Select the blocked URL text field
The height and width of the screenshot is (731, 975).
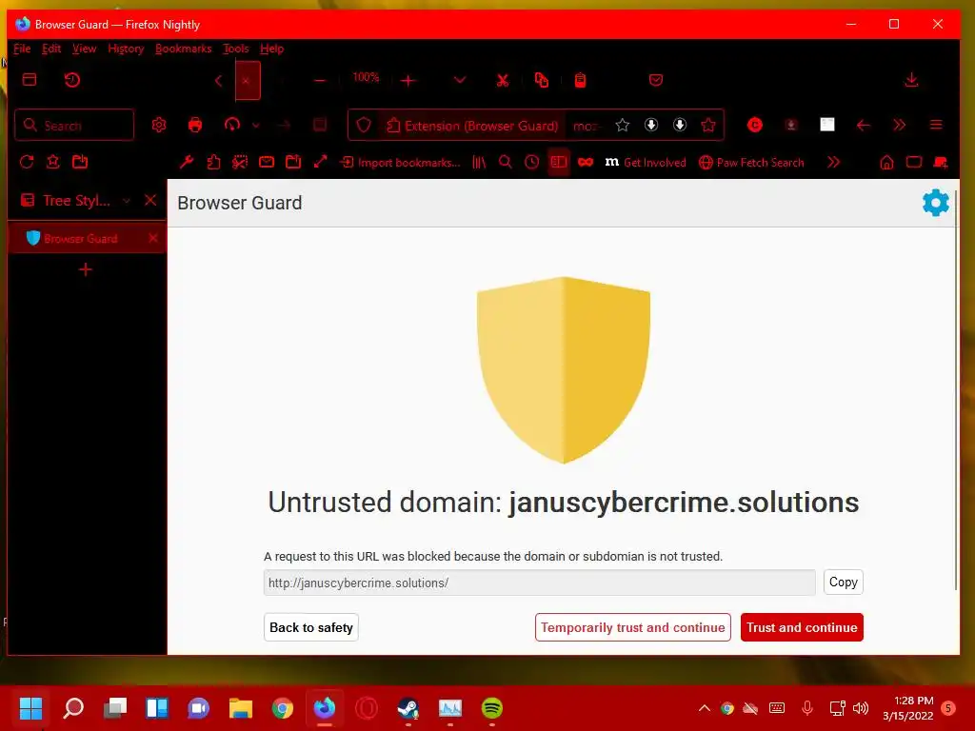(539, 583)
